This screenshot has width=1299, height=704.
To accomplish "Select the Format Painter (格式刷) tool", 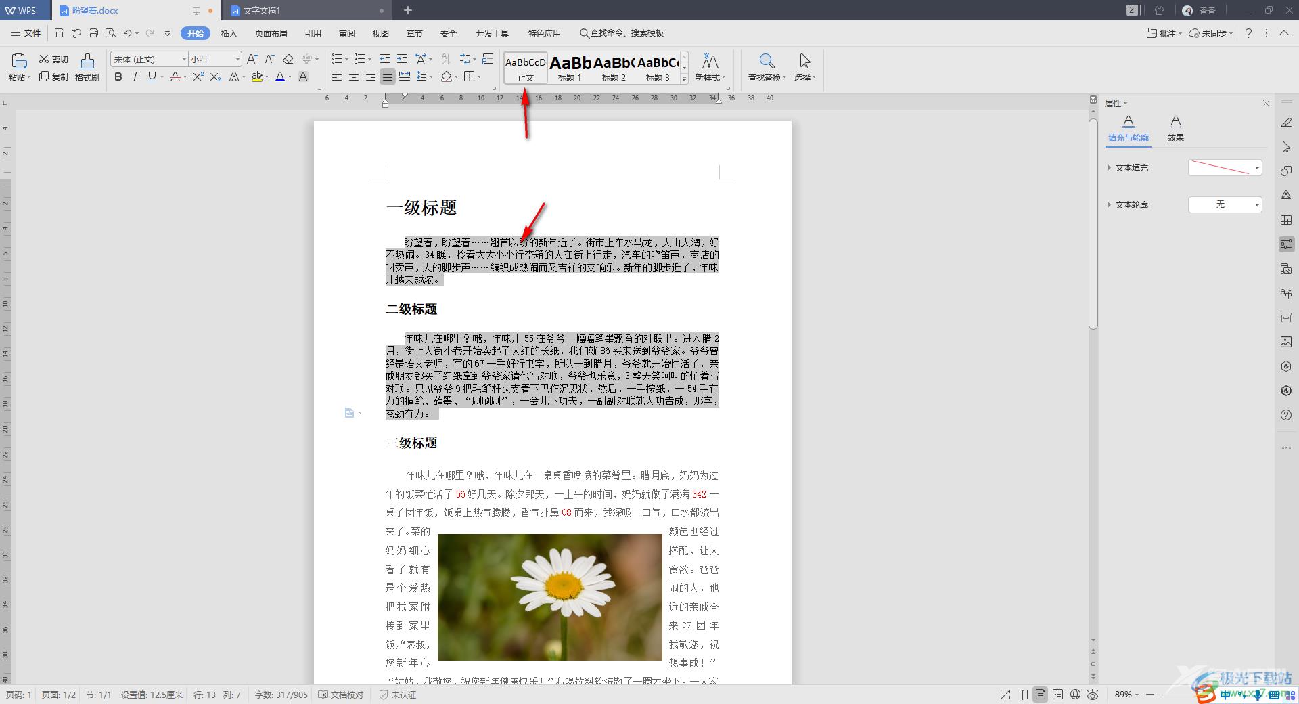I will pyautogui.click(x=87, y=68).
